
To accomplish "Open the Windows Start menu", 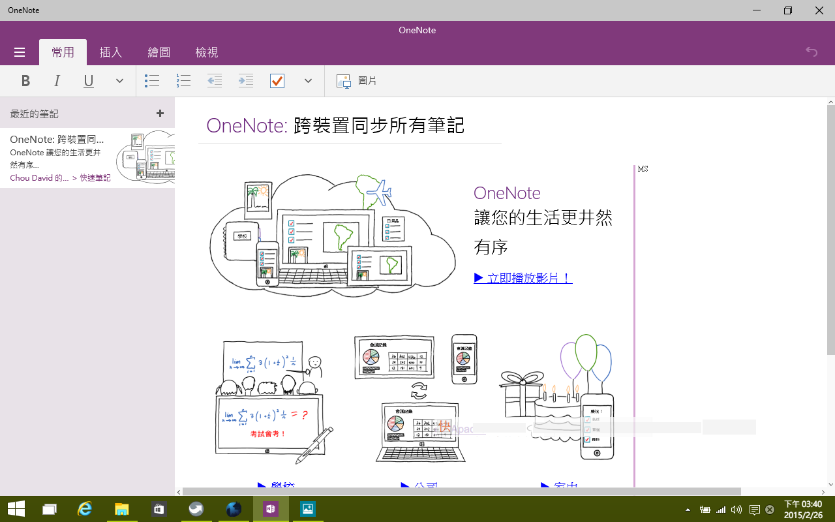I will pos(16,509).
